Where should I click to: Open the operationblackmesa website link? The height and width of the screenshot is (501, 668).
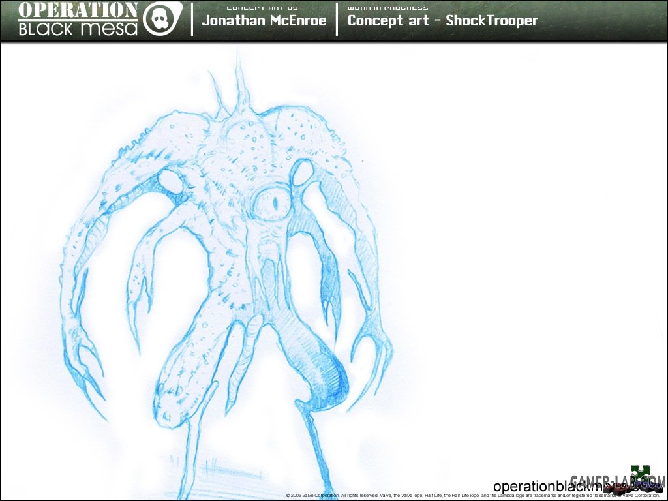point(571,486)
